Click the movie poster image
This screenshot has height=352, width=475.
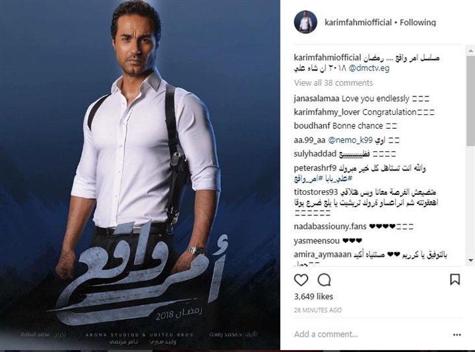(x=140, y=175)
